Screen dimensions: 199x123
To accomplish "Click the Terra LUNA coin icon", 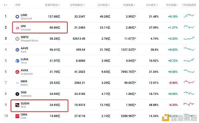I will point(17,61).
